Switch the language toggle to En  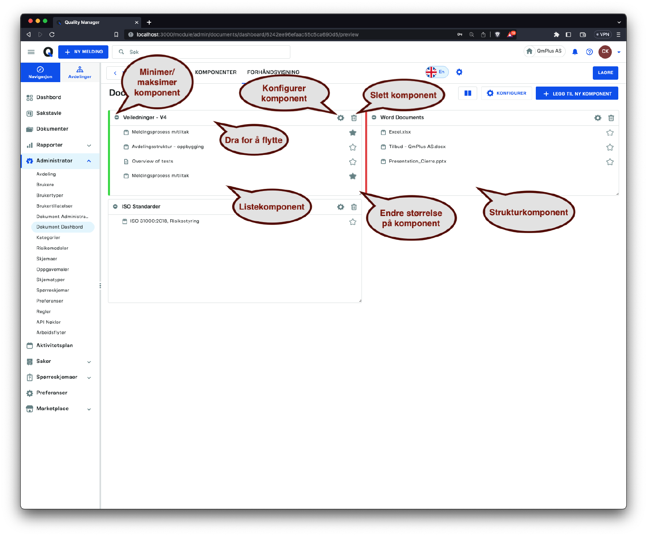pos(437,72)
